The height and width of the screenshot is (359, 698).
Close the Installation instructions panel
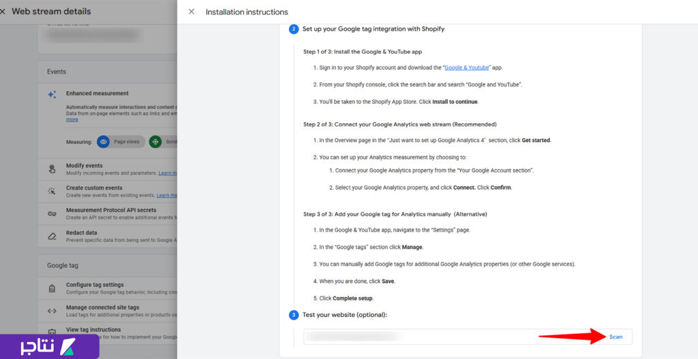(x=192, y=12)
